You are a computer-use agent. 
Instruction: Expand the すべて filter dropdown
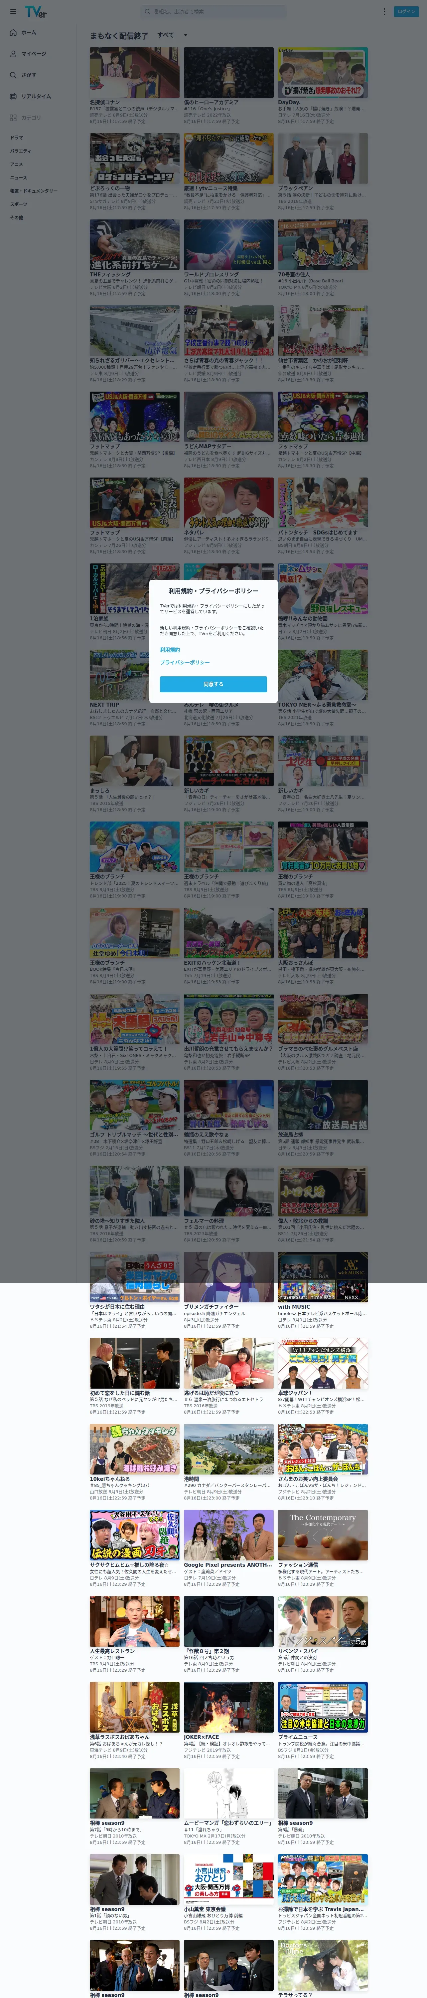(x=172, y=35)
